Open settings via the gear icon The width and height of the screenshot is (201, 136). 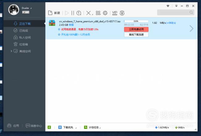click(x=105, y=13)
